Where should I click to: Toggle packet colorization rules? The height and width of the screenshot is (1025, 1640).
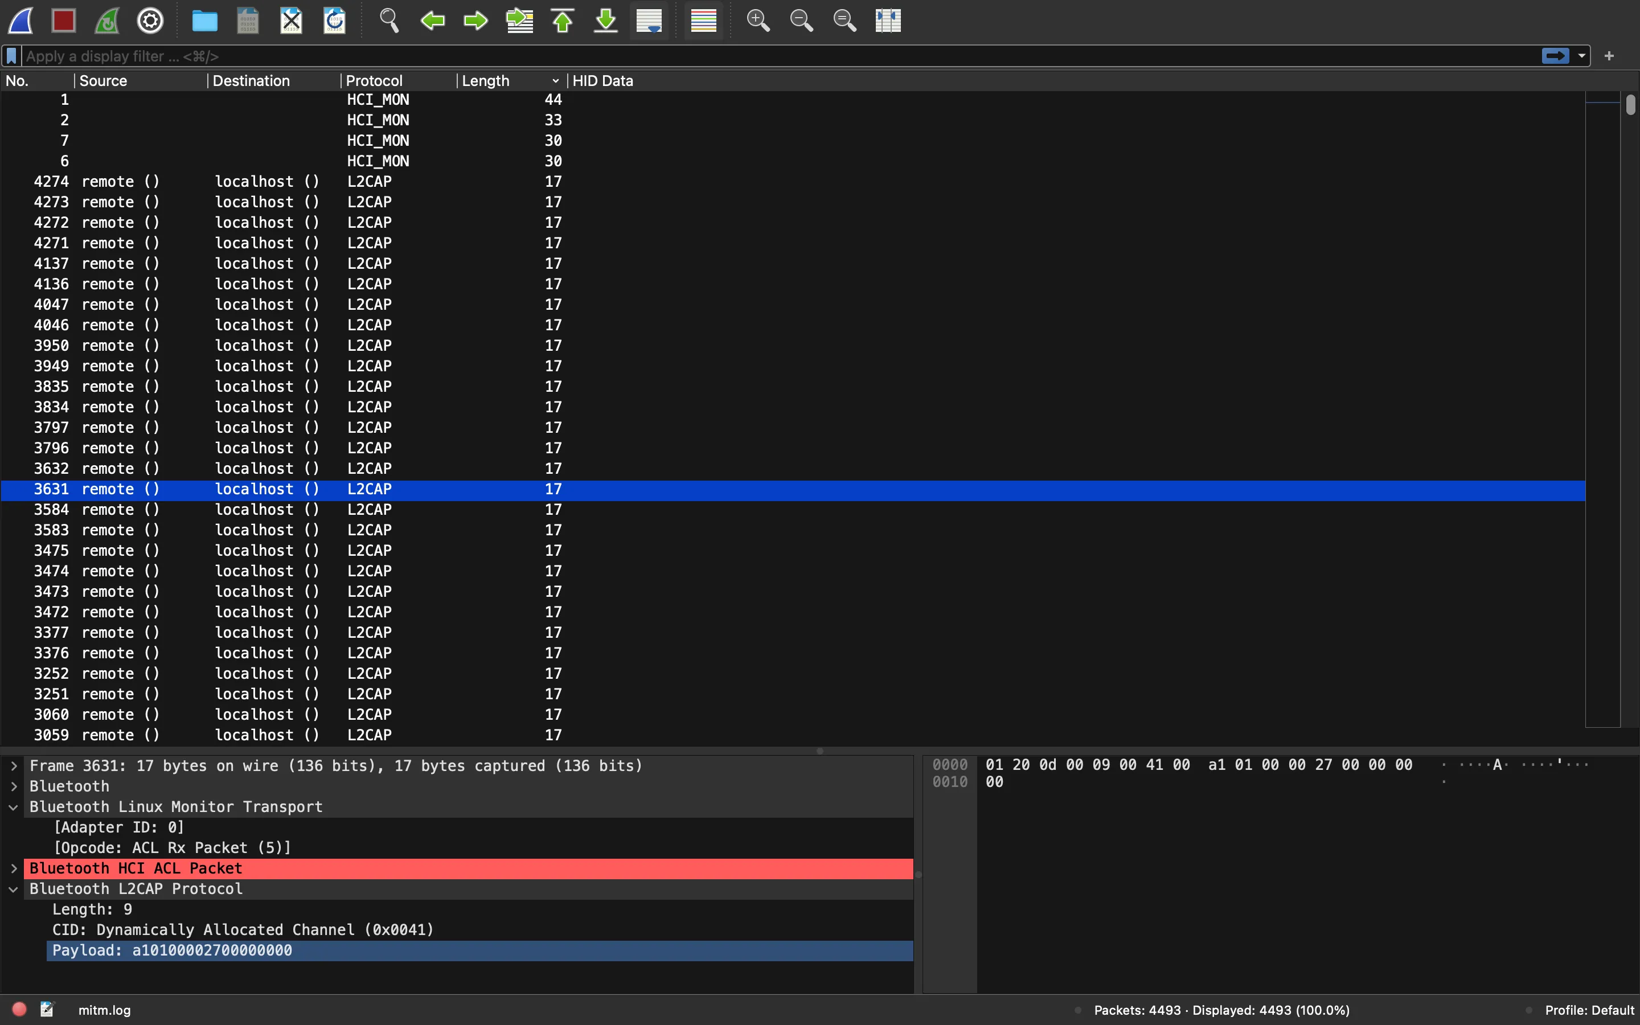pos(703,20)
